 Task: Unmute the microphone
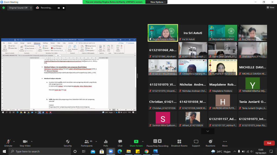point(8,142)
